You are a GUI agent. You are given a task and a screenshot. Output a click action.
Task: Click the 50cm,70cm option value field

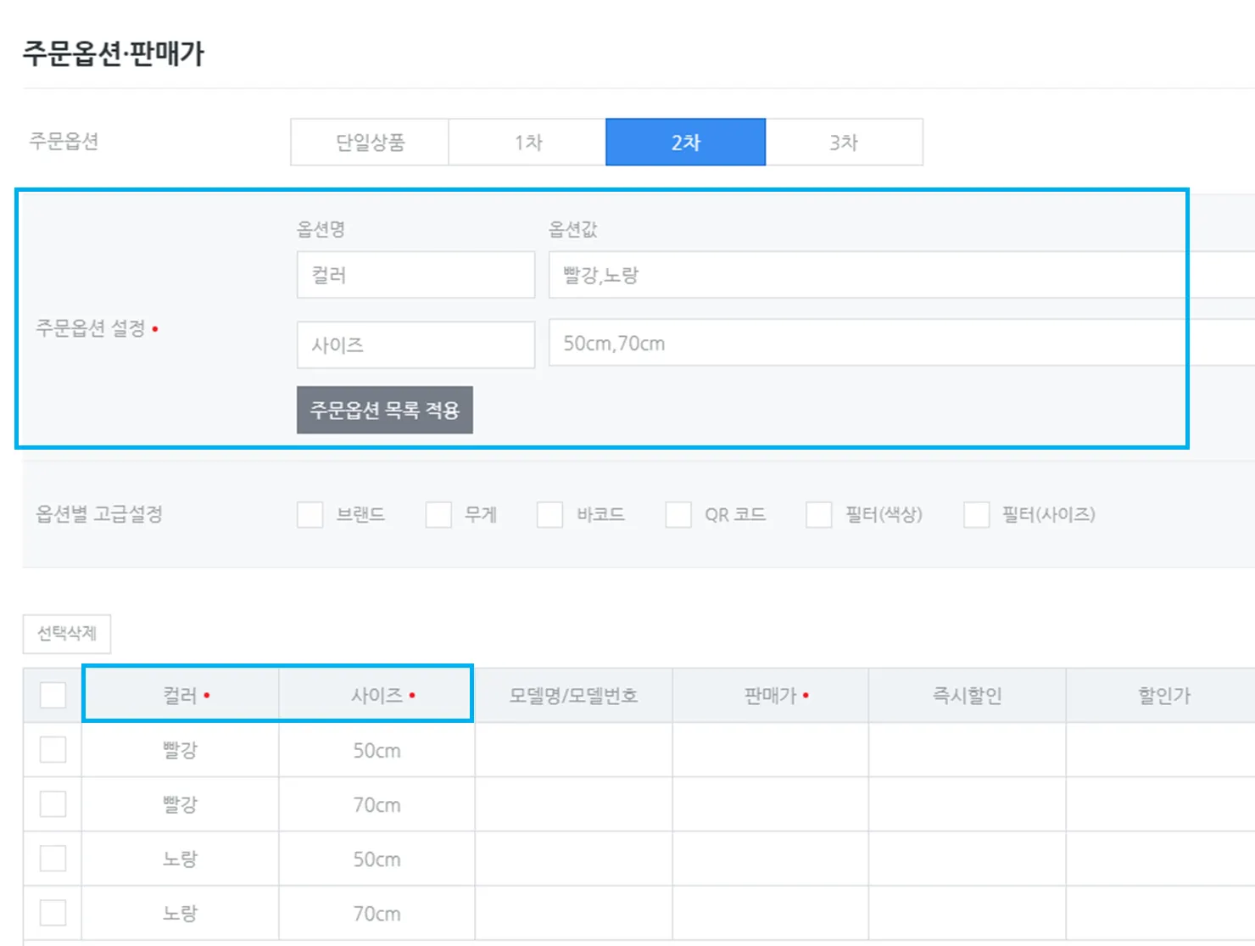point(865,344)
